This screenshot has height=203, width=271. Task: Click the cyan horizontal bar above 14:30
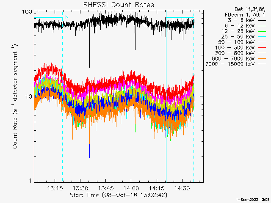click(x=180, y=17)
